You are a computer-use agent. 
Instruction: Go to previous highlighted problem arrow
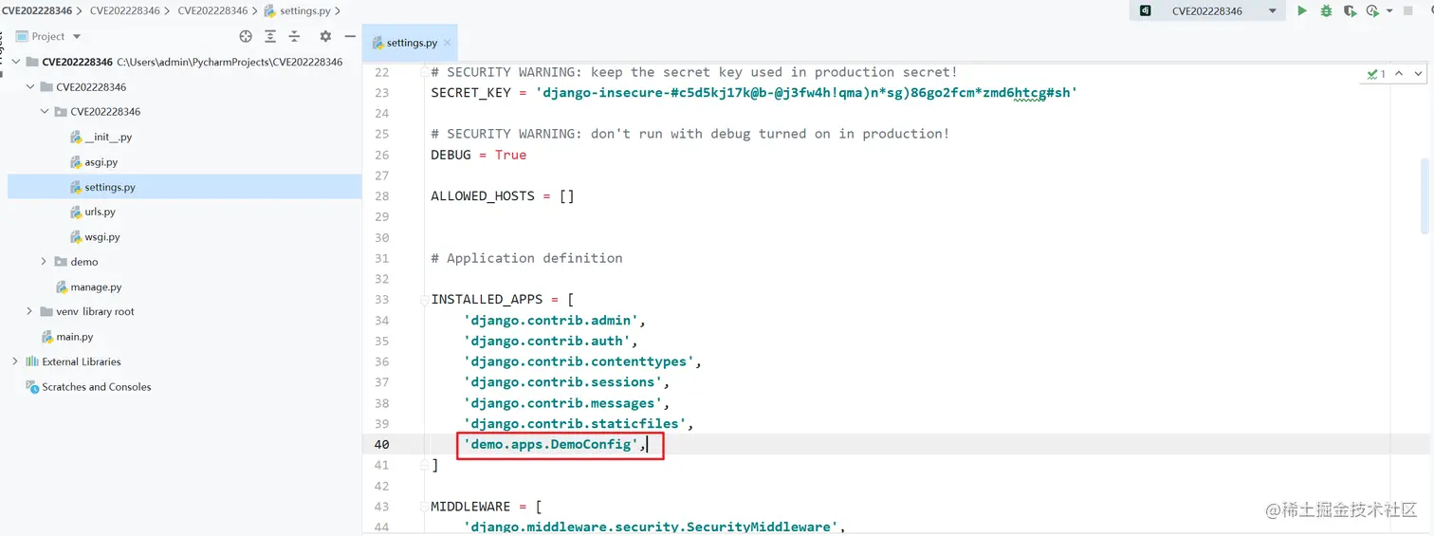[1399, 73]
